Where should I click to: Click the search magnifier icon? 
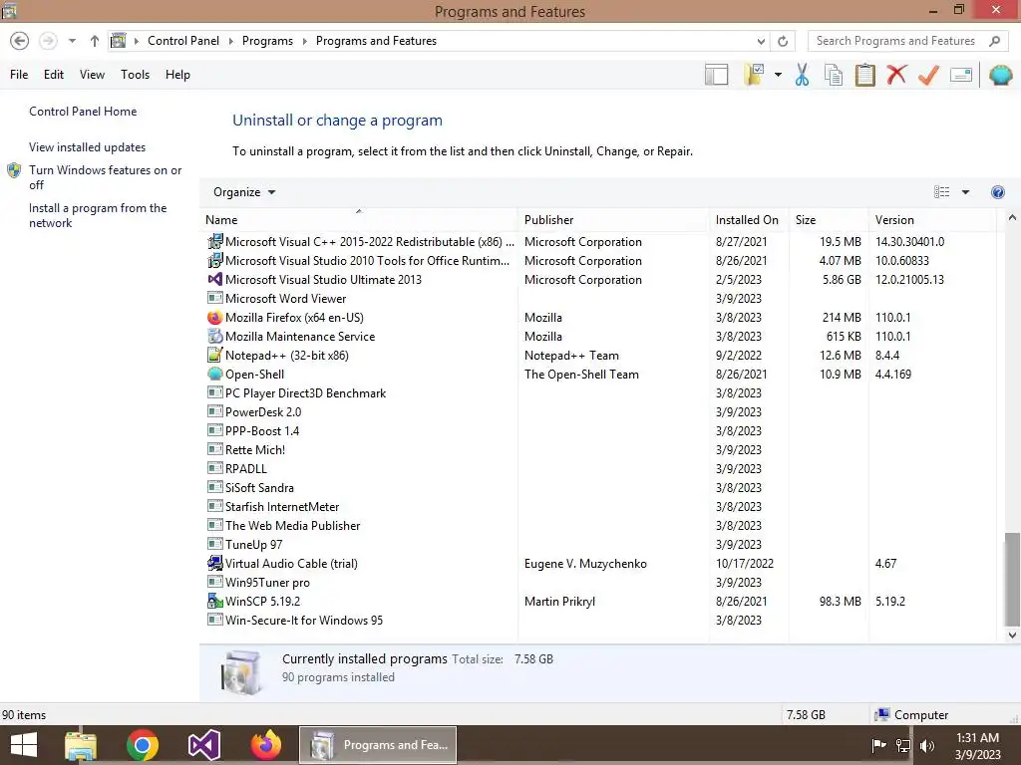tap(994, 41)
